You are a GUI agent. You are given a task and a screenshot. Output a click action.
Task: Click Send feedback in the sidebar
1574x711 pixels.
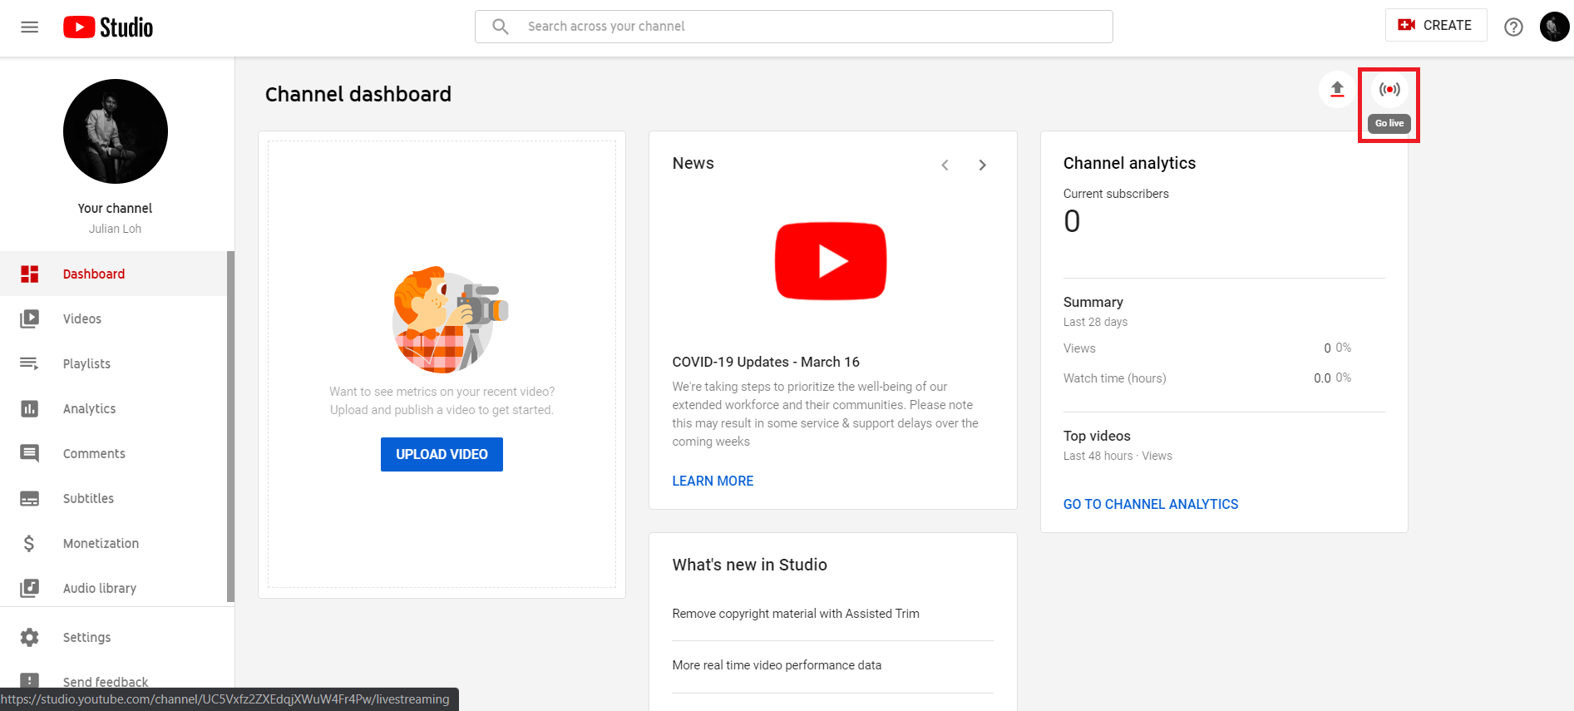tap(106, 681)
